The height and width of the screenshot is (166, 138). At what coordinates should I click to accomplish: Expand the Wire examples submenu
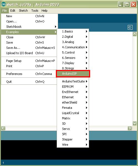click(x=73, y=145)
